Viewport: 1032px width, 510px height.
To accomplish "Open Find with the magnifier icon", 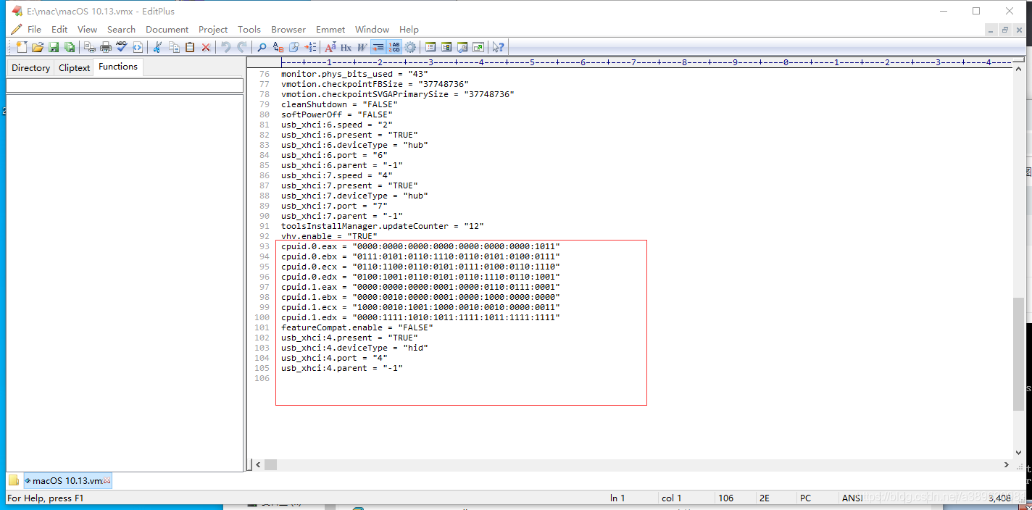I will pos(262,47).
